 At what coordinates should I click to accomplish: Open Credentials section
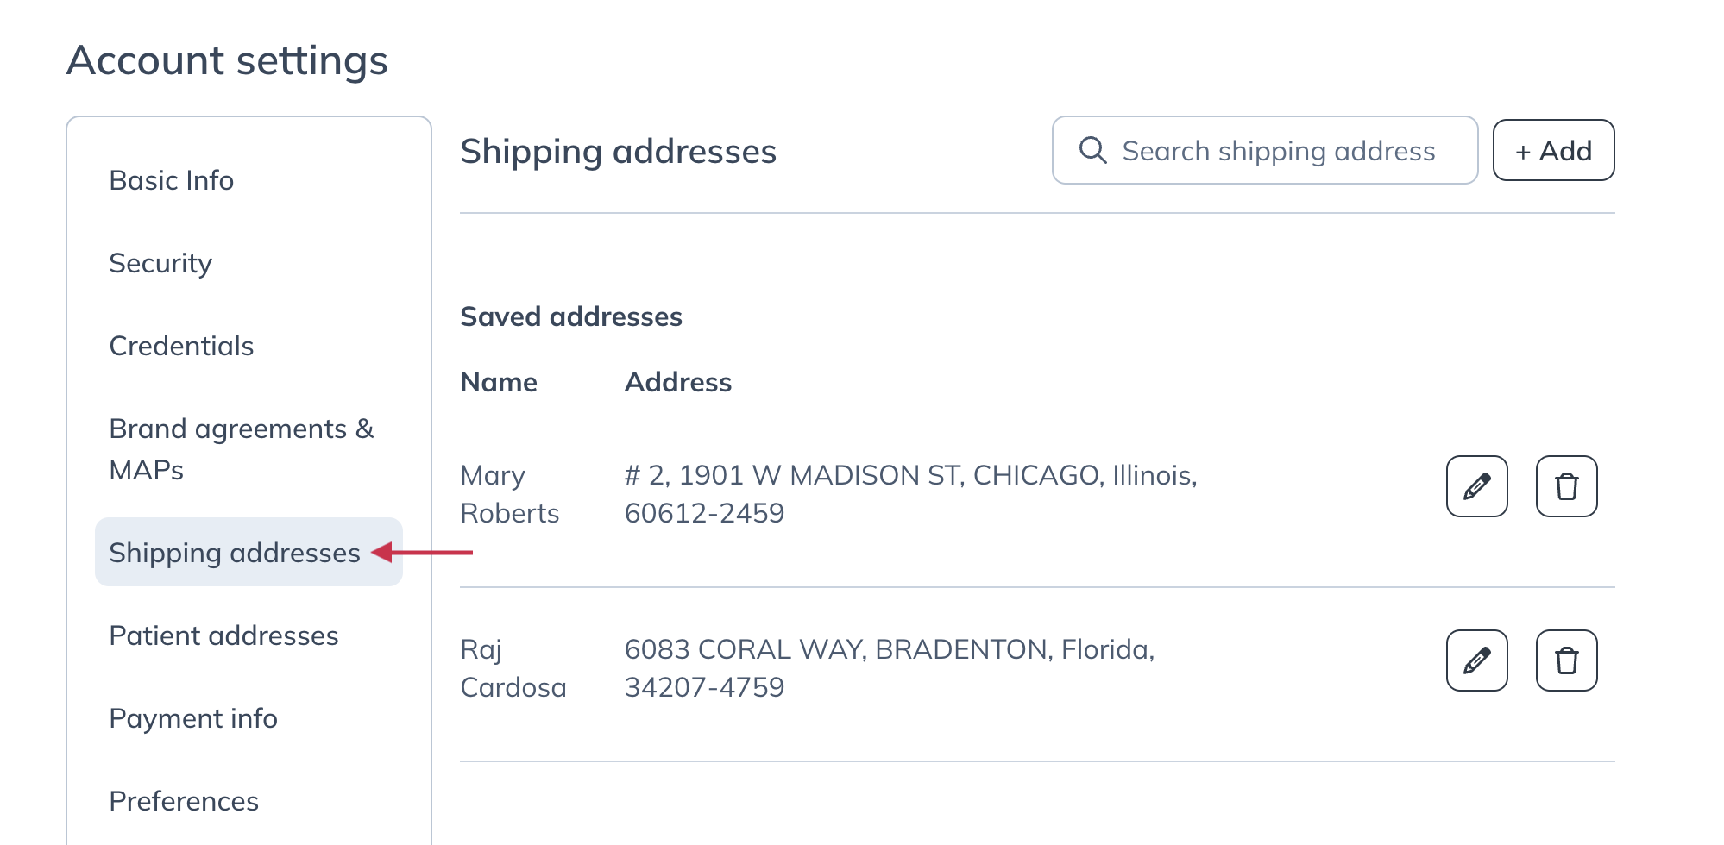point(181,346)
